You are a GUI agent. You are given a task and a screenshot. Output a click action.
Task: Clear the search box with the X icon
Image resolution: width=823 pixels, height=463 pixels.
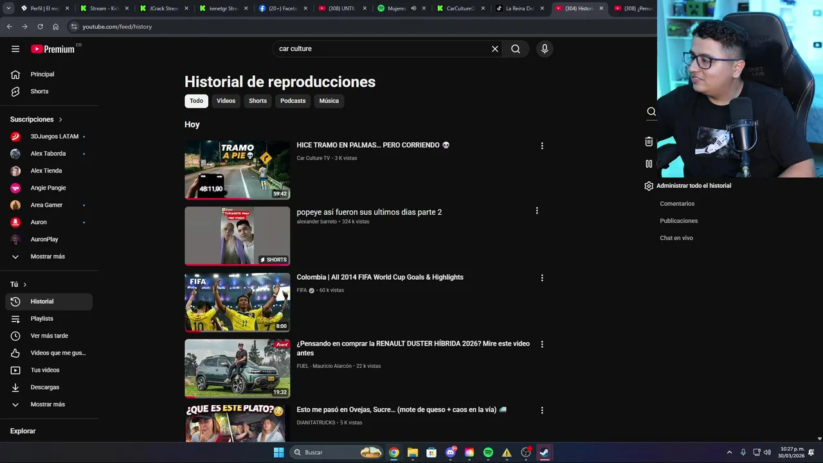(495, 49)
